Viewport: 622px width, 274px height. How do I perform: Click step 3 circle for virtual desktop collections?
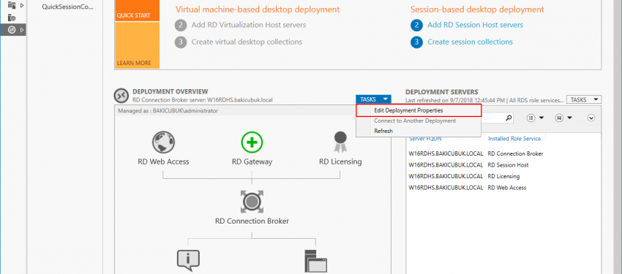pyautogui.click(x=181, y=42)
